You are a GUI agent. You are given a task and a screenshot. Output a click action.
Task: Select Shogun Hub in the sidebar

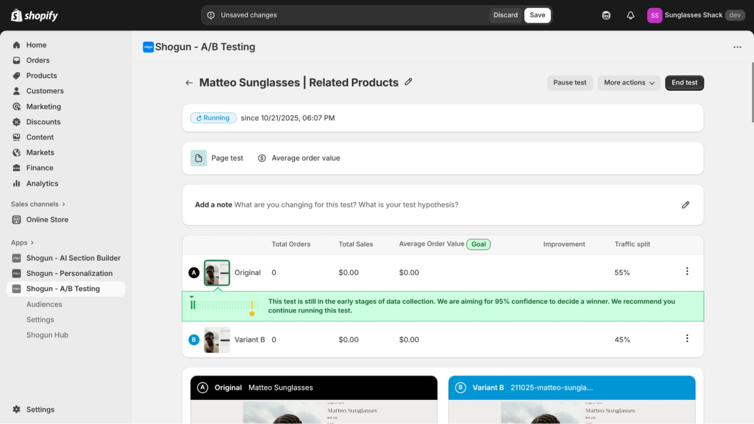point(47,335)
